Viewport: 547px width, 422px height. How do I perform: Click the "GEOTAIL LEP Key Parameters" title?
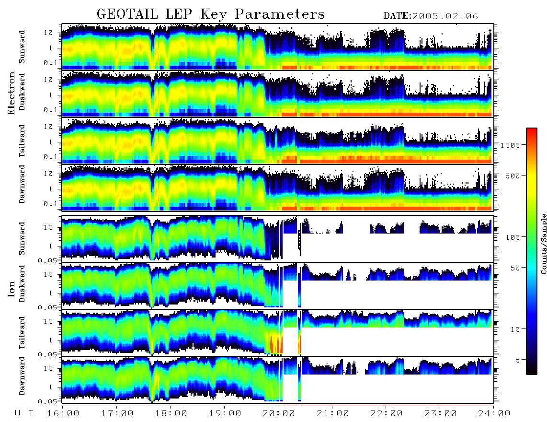coord(211,14)
